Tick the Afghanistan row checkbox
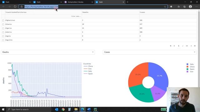200x112 pixels. [x=3, y=20]
